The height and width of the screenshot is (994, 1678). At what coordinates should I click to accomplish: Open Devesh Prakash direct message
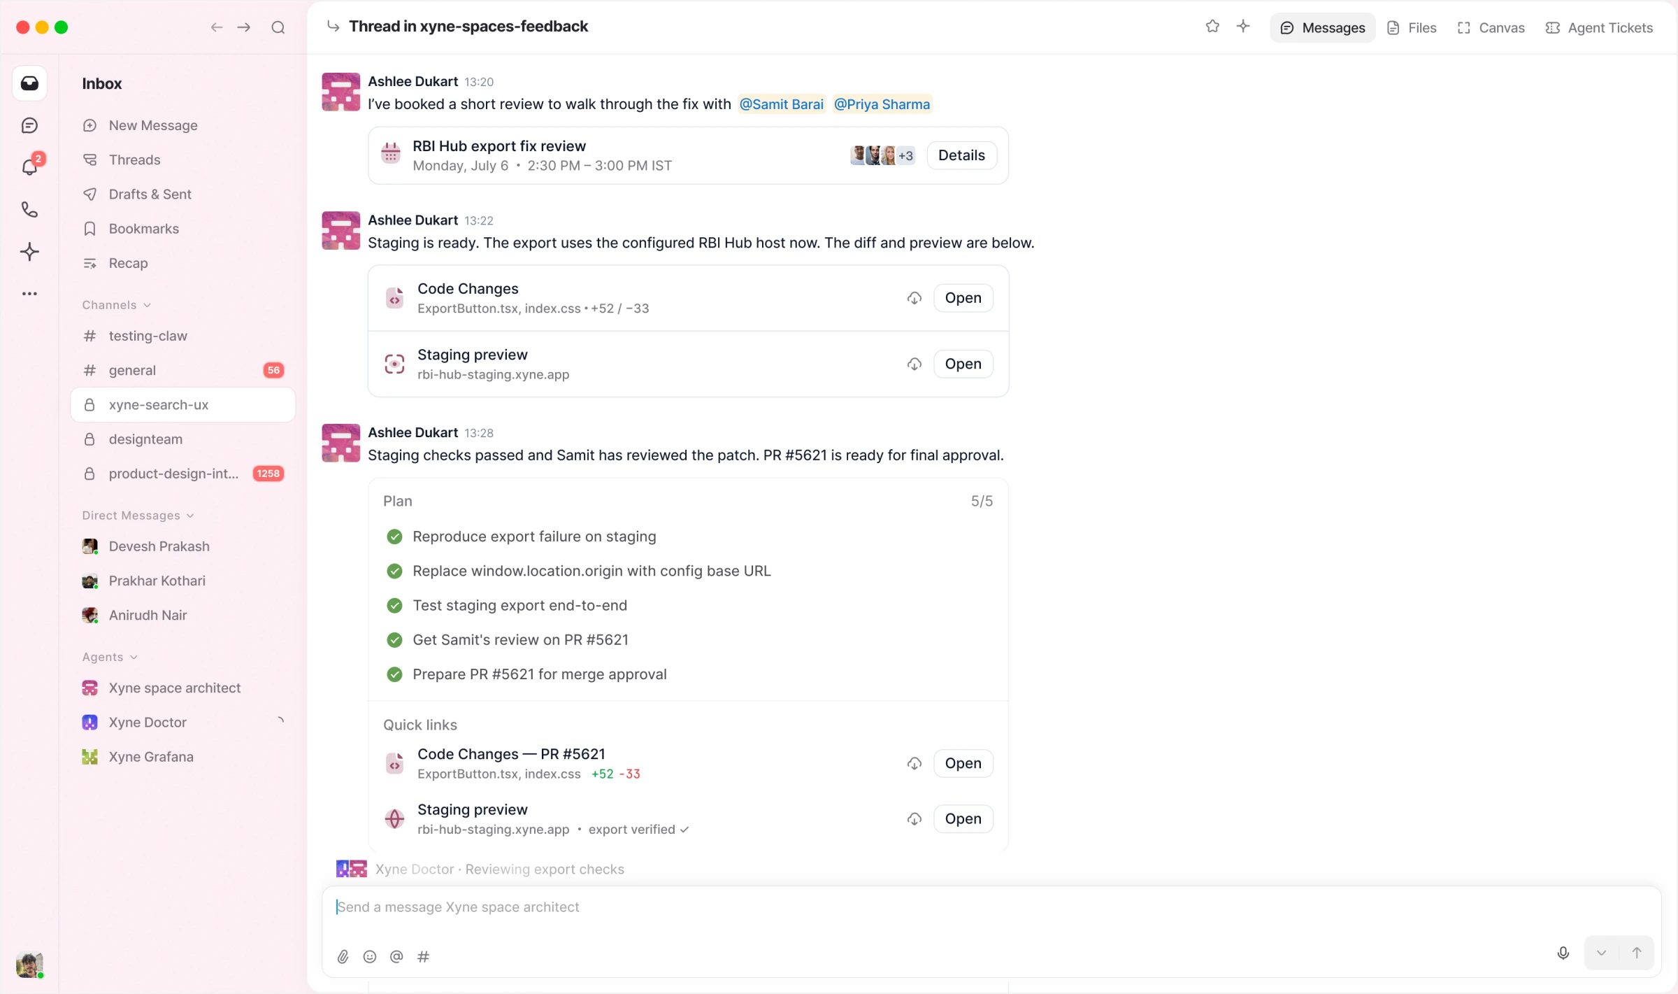183,546
